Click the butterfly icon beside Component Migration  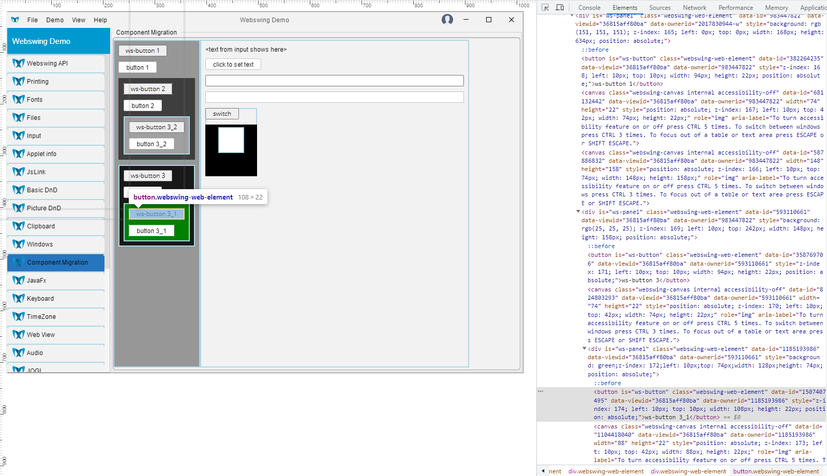coord(19,262)
